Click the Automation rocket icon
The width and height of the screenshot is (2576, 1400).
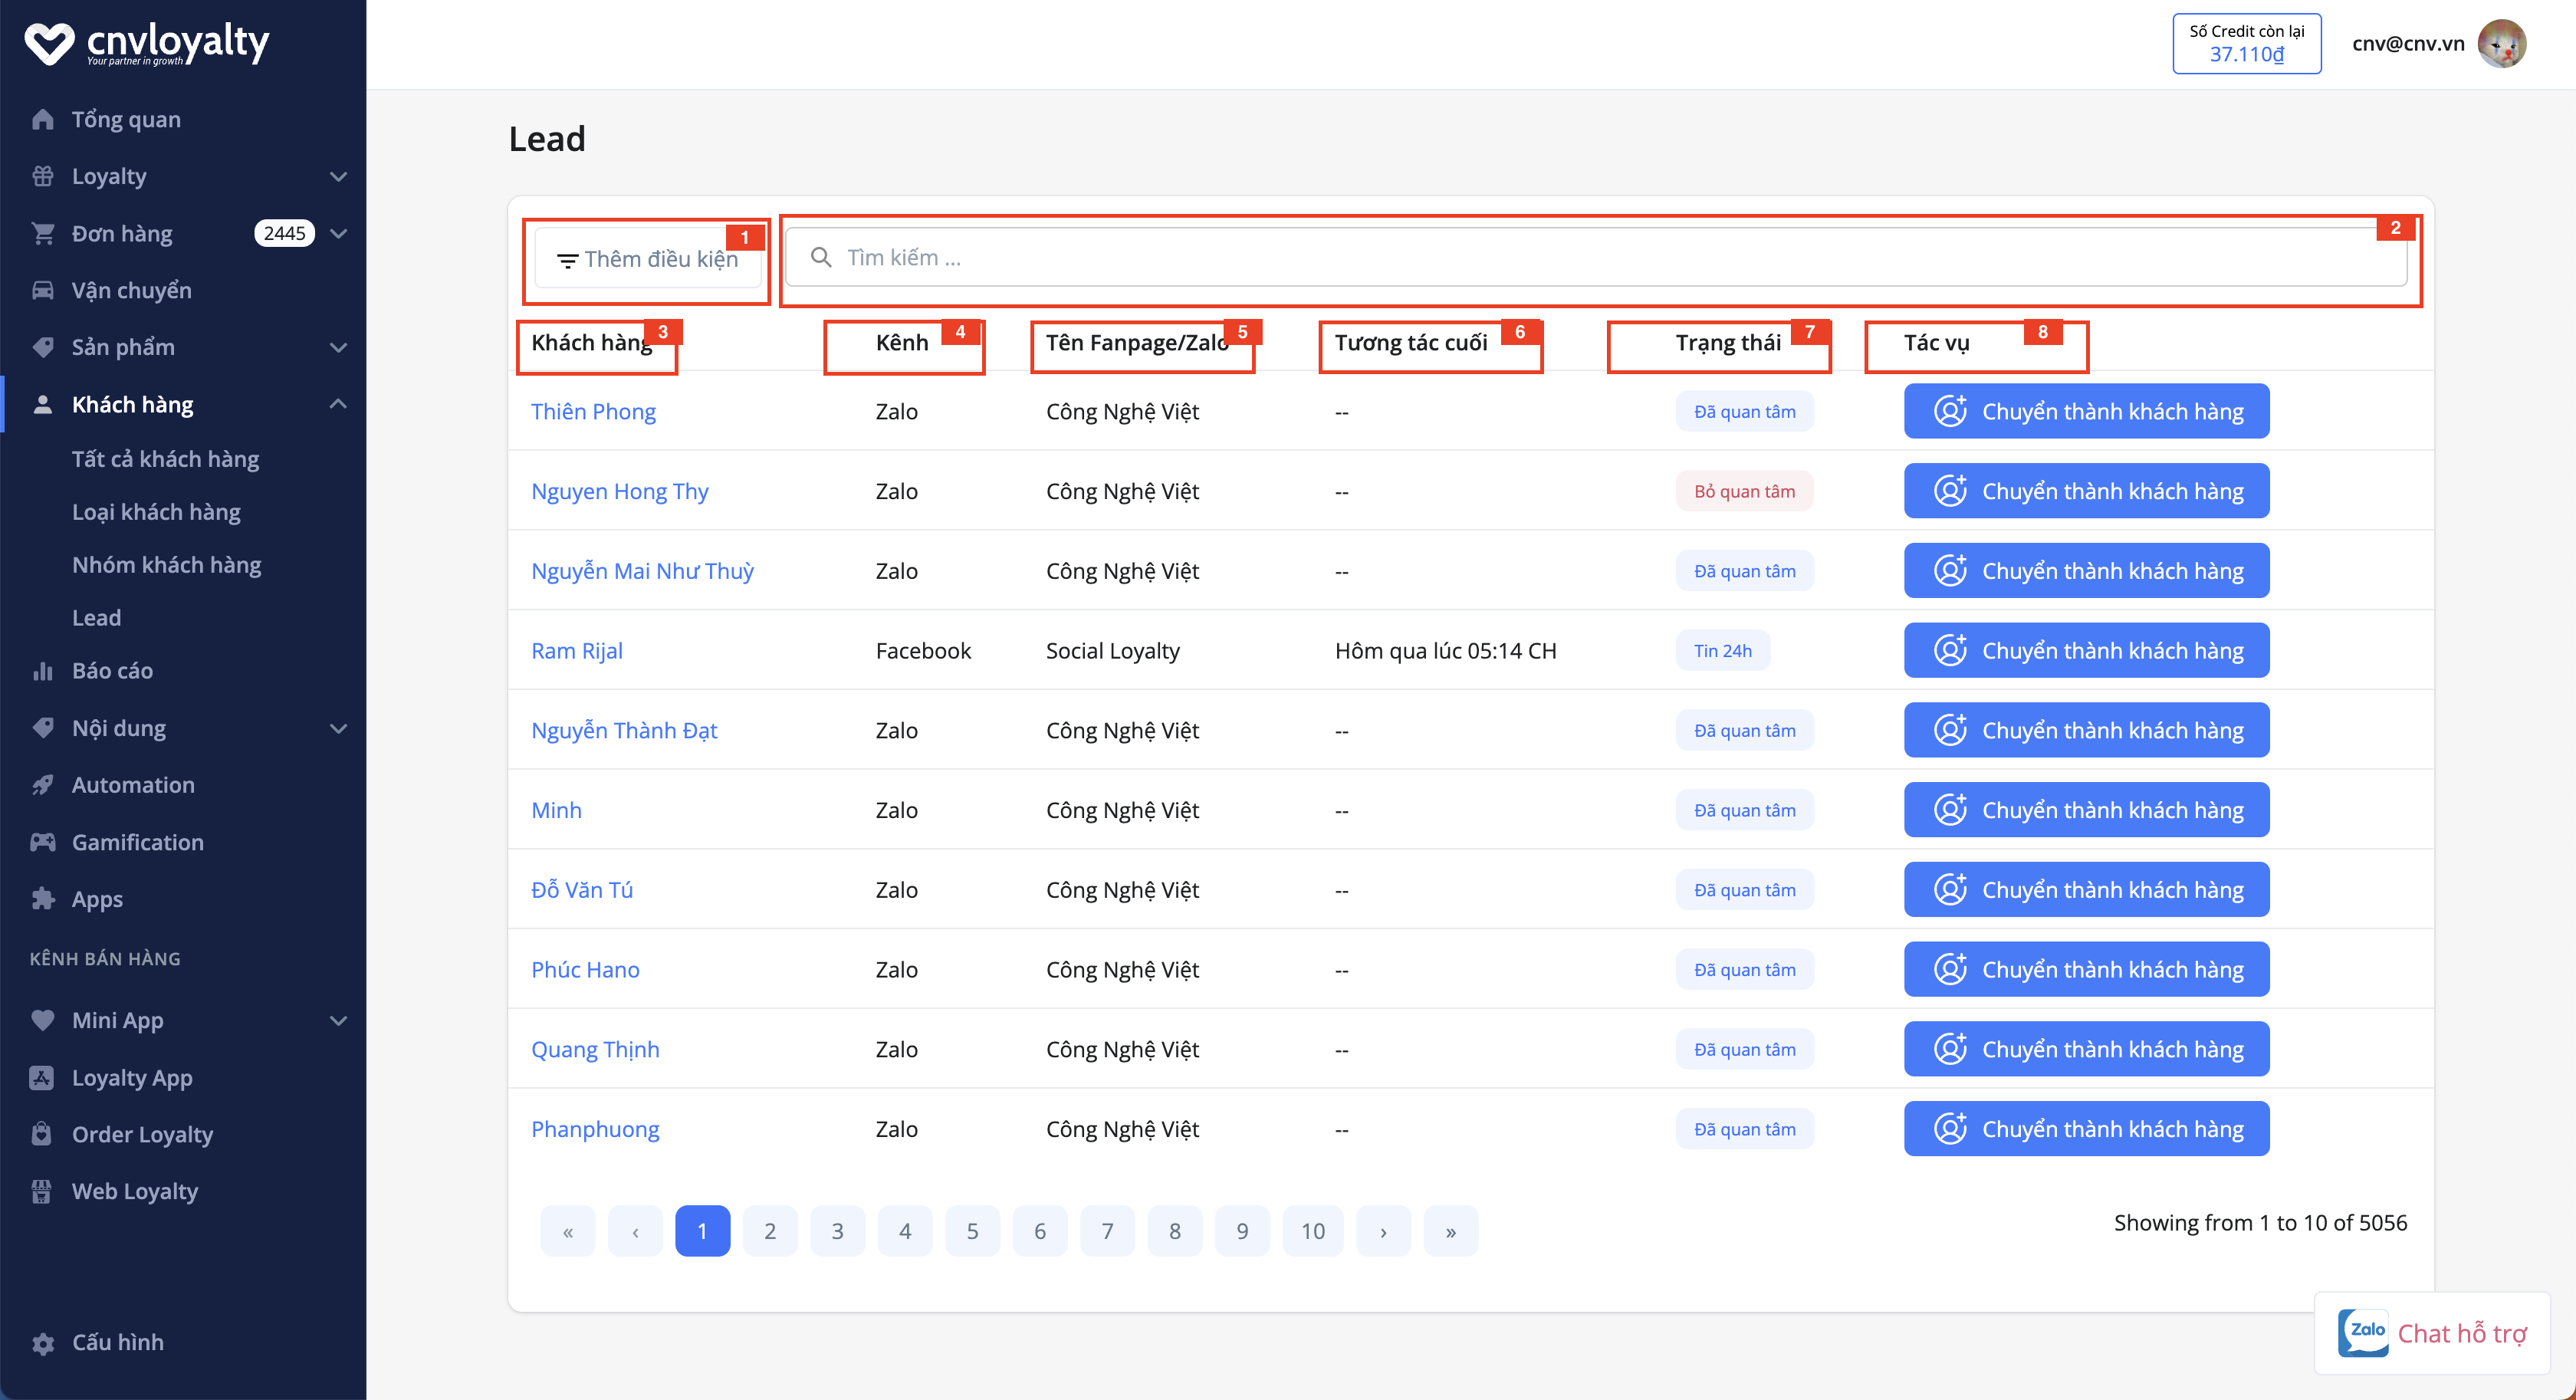click(x=42, y=785)
